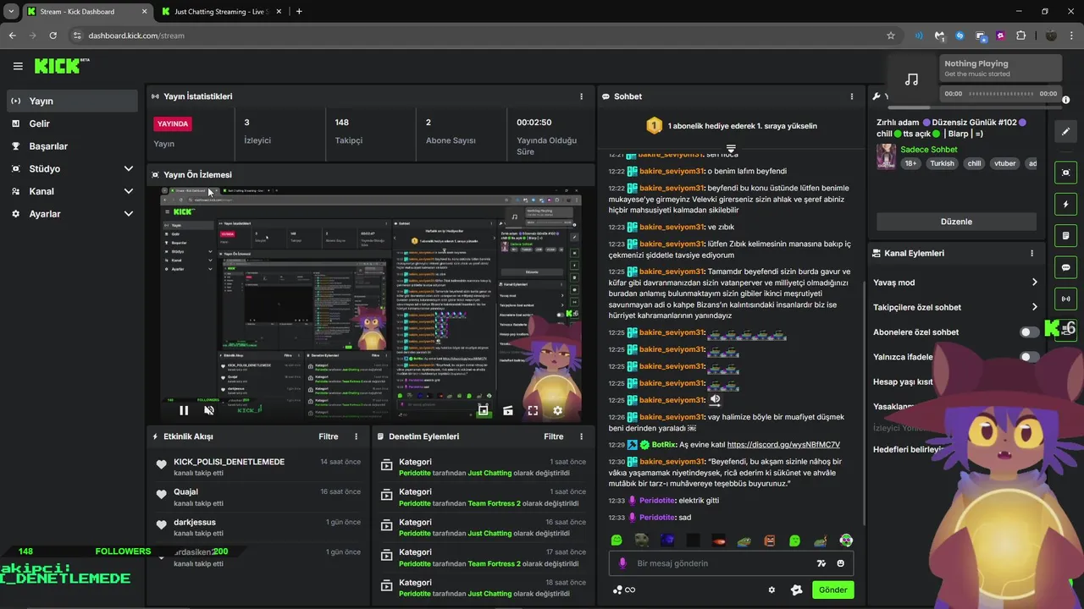Click the star-shaped chat identity icon

796,590
